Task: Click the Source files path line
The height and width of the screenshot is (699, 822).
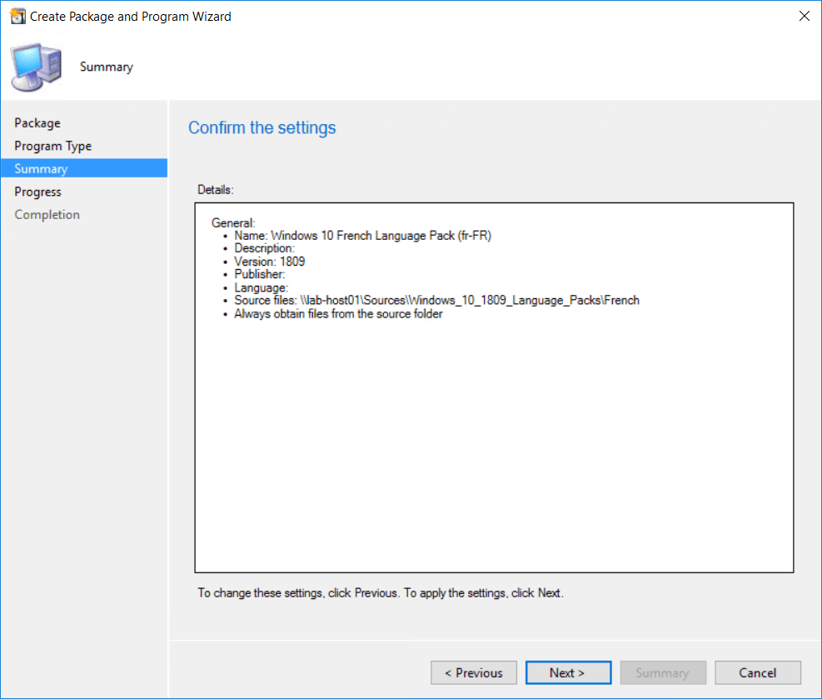Action: pyautogui.click(x=436, y=301)
